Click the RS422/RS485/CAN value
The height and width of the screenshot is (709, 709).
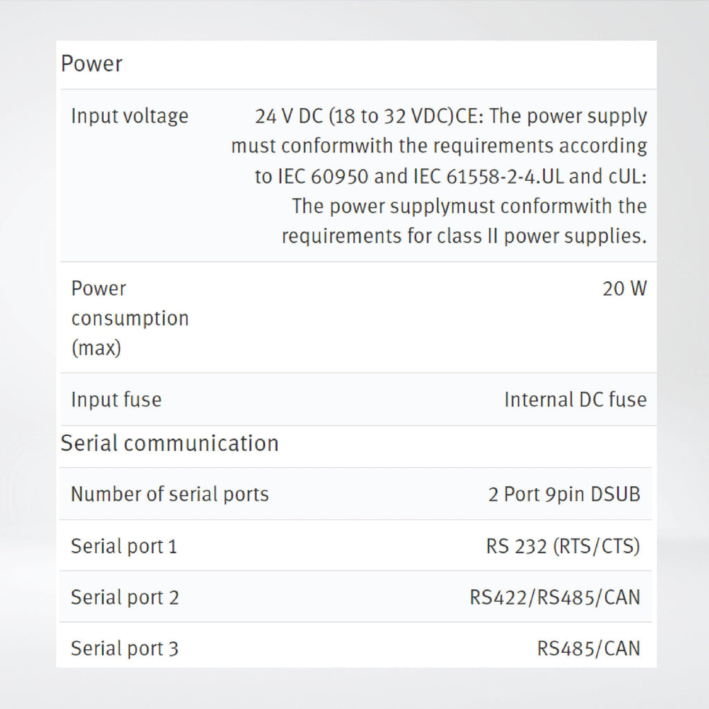coord(555,598)
